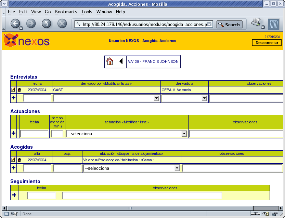
Task: Click the Mozilla throbber logo icon
Action: [274, 24]
